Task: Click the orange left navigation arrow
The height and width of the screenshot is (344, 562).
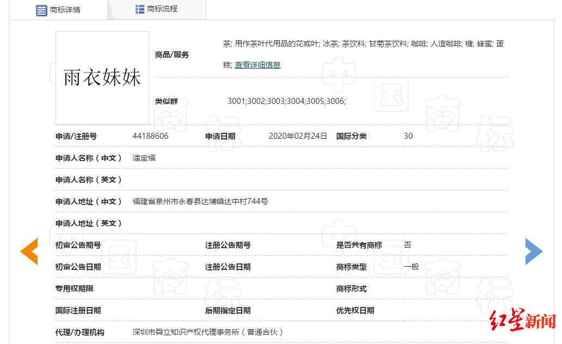Action: click(x=29, y=251)
